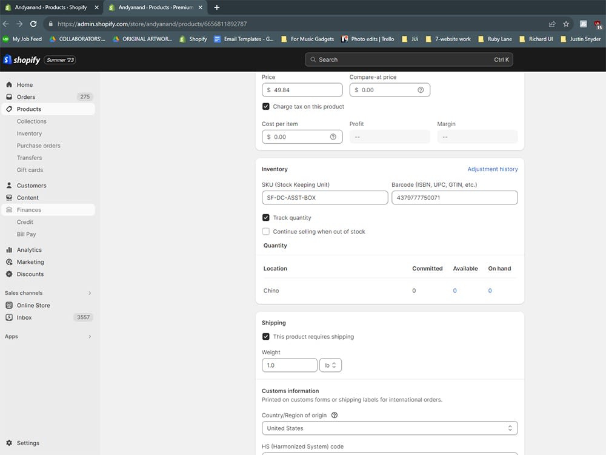Switch to Andyanand Products Shopify tab

pyautogui.click(x=50, y=7)
